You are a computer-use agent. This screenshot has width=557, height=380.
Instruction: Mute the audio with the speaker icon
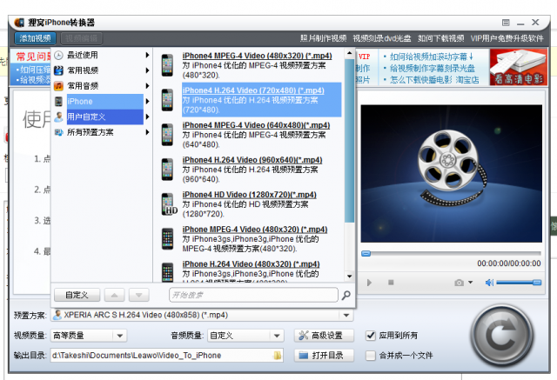[489, 283]
